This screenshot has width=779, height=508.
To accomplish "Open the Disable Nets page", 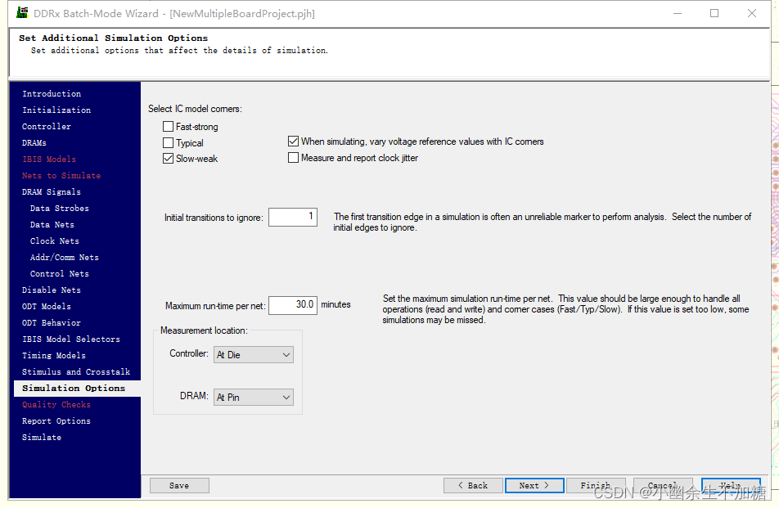I will tap(52, 290).
